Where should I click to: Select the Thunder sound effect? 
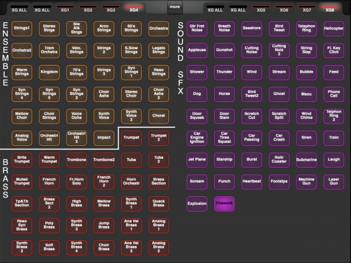[x=224, y=72]
